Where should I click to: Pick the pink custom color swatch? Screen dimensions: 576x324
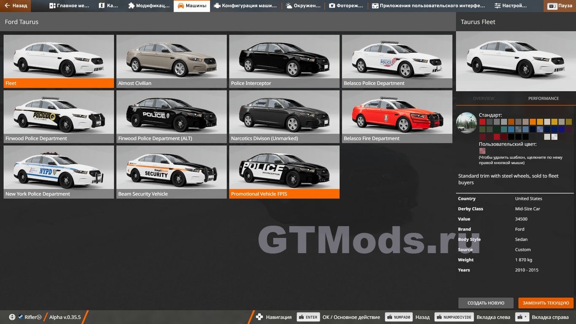[x=482, y=151]
